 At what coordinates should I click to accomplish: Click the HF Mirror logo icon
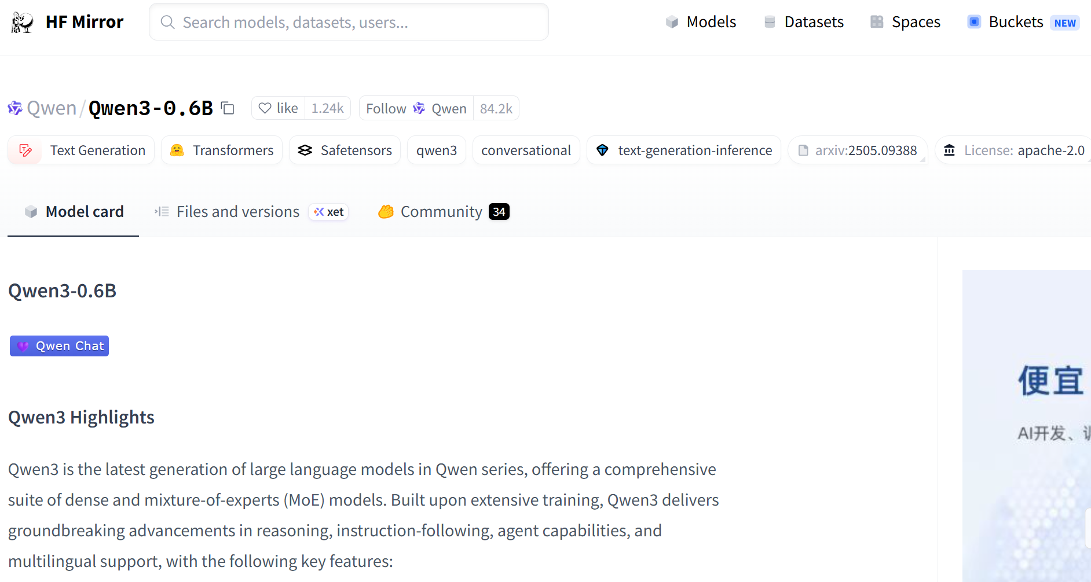click(x=23, y=22)
